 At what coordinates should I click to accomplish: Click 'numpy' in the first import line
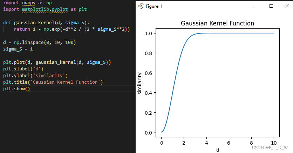click(x=29, y=3)
